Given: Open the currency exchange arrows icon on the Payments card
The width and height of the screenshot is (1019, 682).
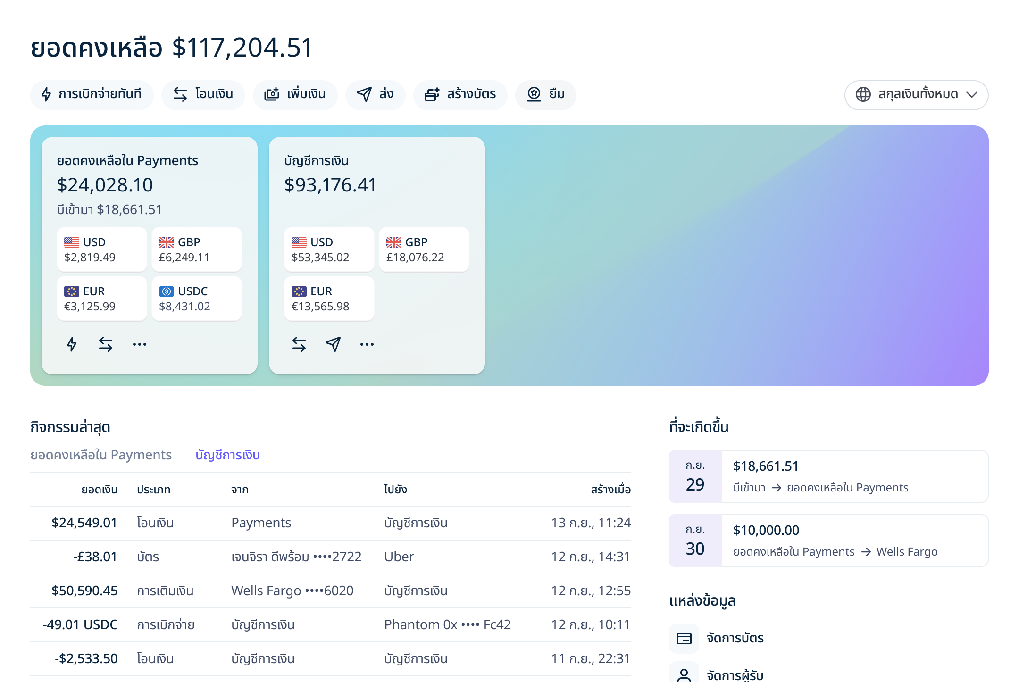Looking at the screenshot, I should coord(106,344).
